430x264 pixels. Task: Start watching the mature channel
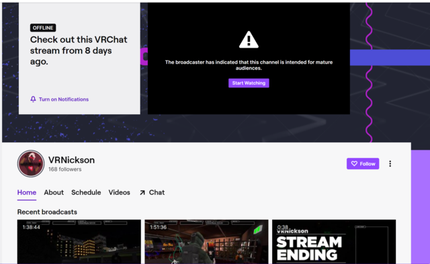click(x=249, y=83)
